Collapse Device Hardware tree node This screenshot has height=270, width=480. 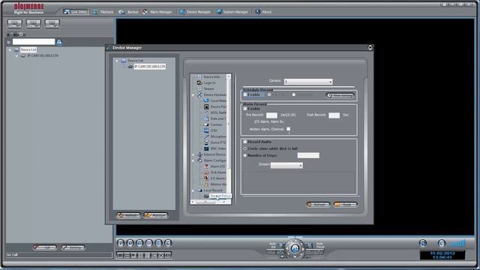pyautogui.click(x=193, y=95)
